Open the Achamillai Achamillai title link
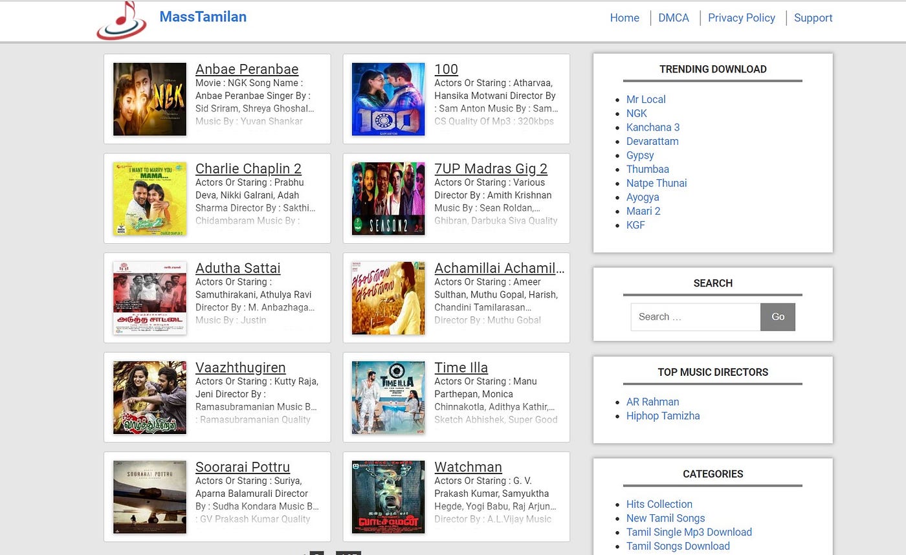Image resolution: width=906 pixels, height=555 pixels. [x=499, y=268]
